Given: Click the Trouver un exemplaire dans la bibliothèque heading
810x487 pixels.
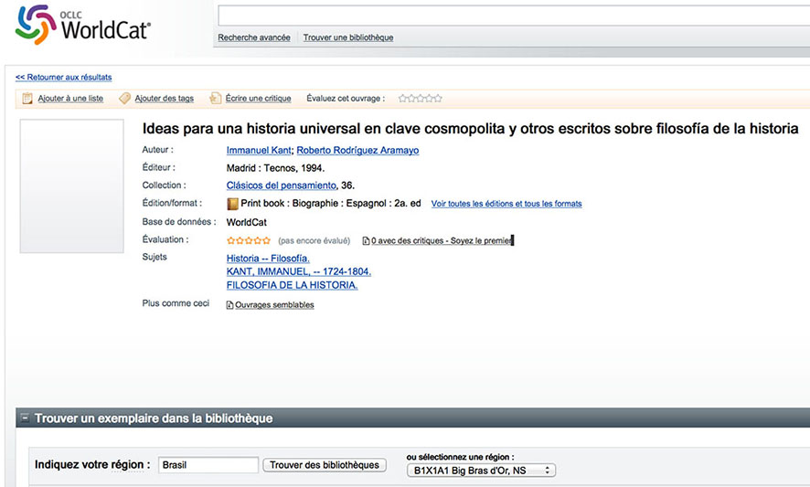Looking at the screenshot, I should pyautogui.click(x=154, y=418).
